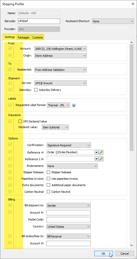Viewport: 137px width, 259px height.
Task: Click the pencil edit icon for Reference 2 #
Action: 101,159
